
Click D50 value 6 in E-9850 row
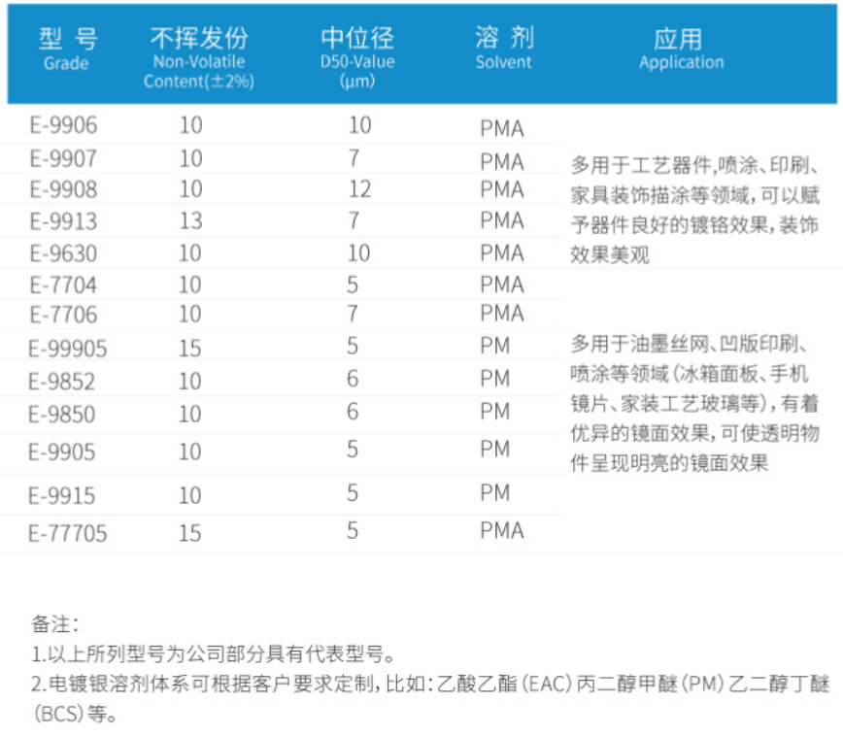[353, 412]
